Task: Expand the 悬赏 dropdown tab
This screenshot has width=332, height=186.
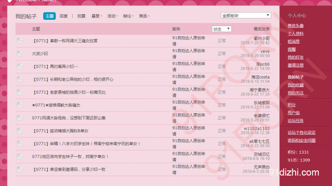Action: point(97,16)
